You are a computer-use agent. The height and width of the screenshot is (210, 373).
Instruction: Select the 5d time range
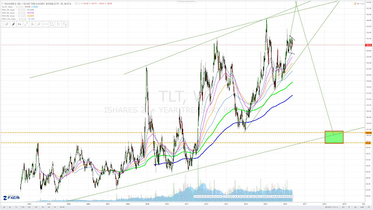pyautogui.click(x=49, y=207)
